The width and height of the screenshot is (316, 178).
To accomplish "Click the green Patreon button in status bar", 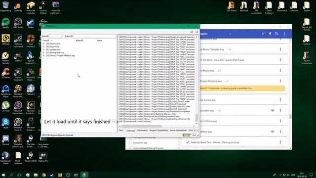I will click(186, 135).
